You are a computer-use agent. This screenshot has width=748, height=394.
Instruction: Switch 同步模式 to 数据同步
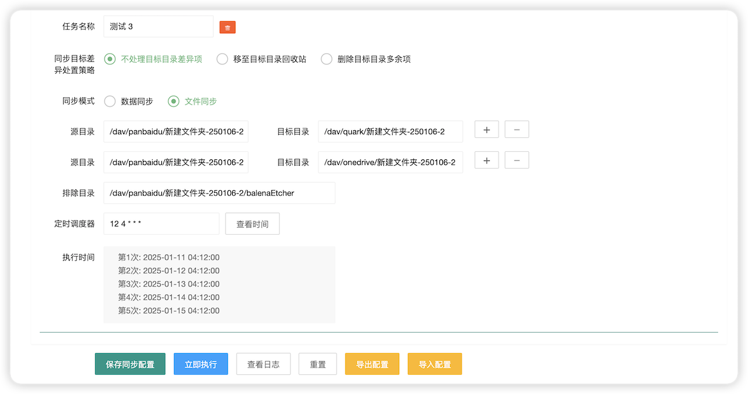coord(109,101)
